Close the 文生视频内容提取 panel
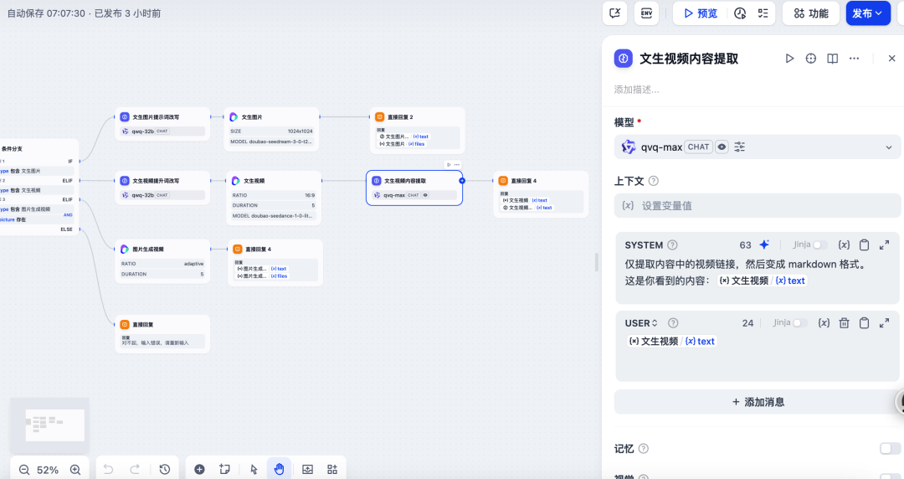Screen dimensions: 904x479 (x=892, y=59)
